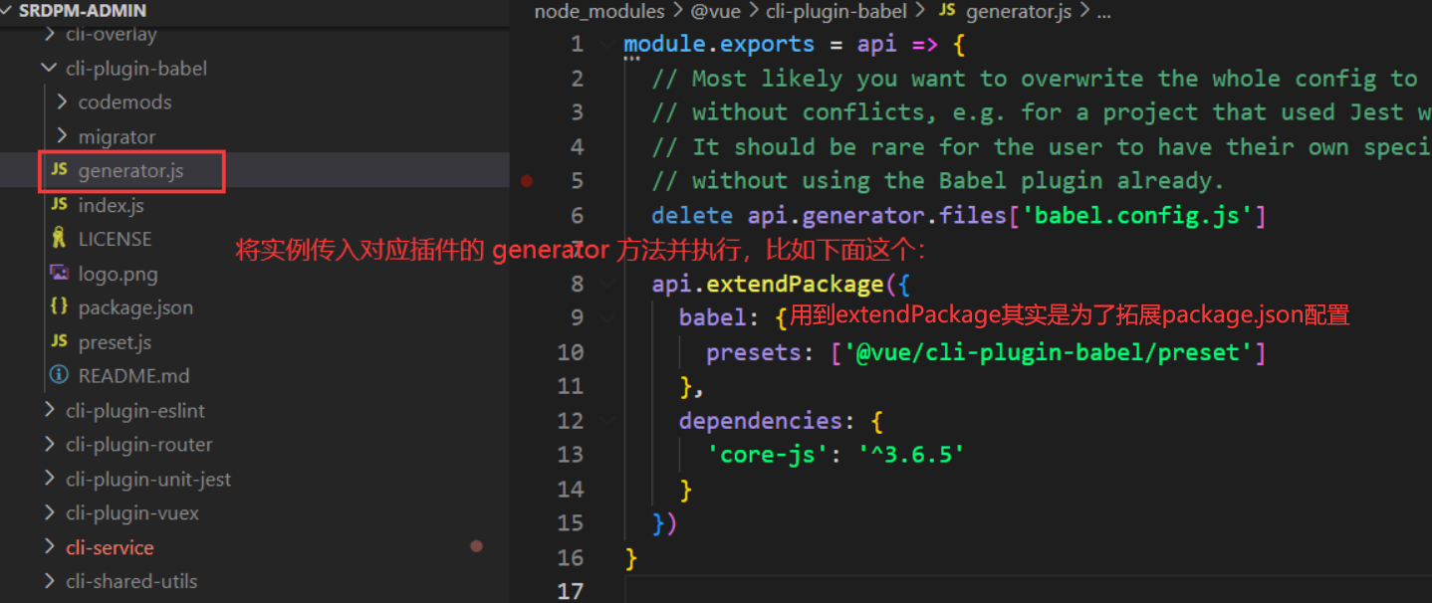Screen dimensions: 1432x603
Task: Click the JS icon of generator.js
Action: pos(59,171)
